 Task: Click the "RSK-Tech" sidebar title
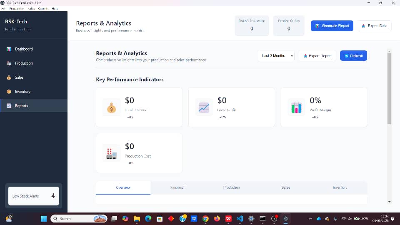[x=16, y=22]
